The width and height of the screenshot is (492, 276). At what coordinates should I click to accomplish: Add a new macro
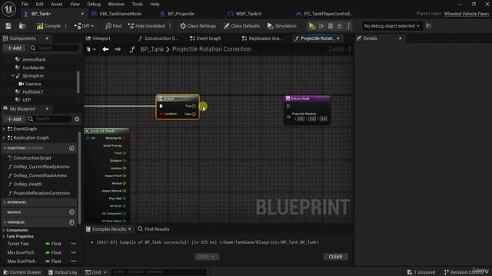coord(71,212)
